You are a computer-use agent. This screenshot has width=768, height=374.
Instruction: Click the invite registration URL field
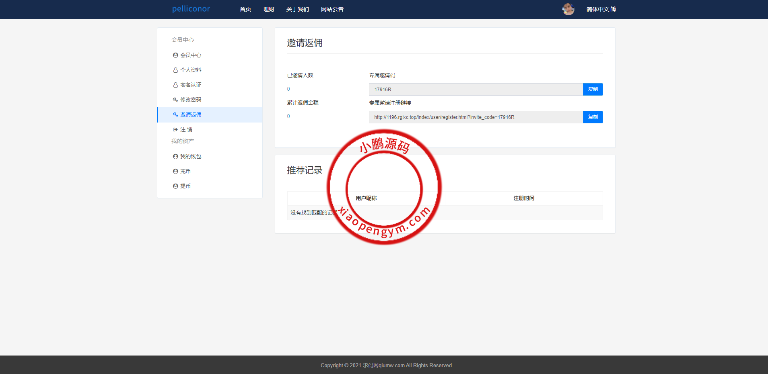pyautogui.click(x=476, y=117)
